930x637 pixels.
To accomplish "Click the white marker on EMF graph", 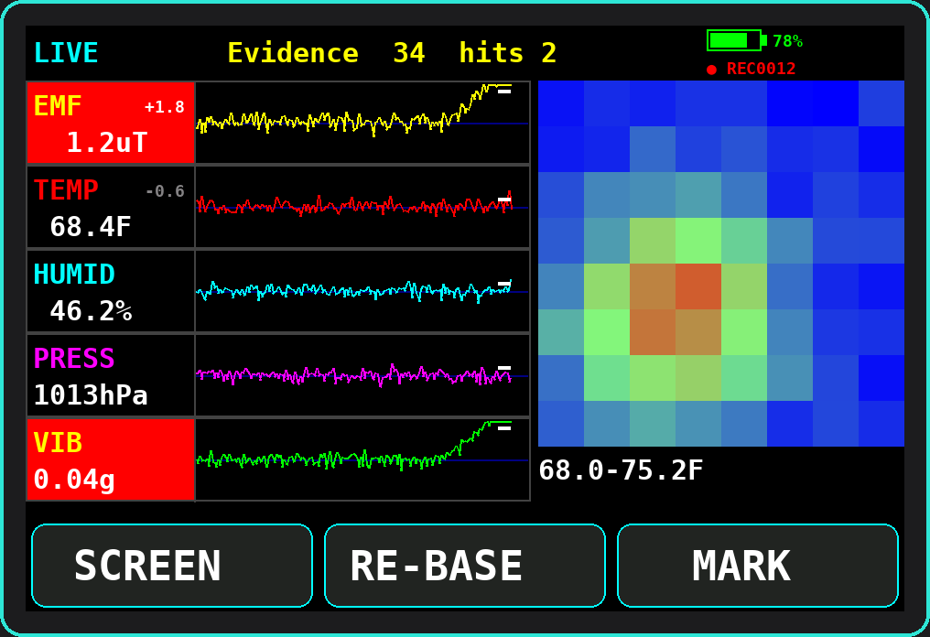I will pyautogui.click(x=504, y=92).
